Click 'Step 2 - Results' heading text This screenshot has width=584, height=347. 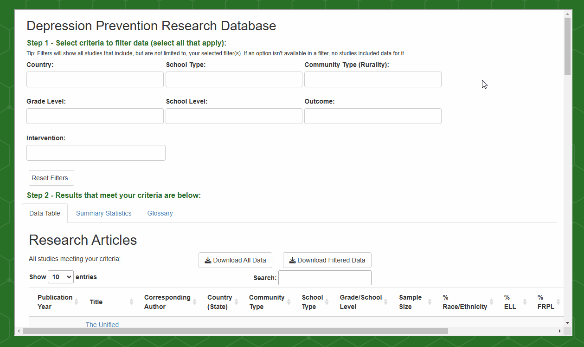(114, 196)
